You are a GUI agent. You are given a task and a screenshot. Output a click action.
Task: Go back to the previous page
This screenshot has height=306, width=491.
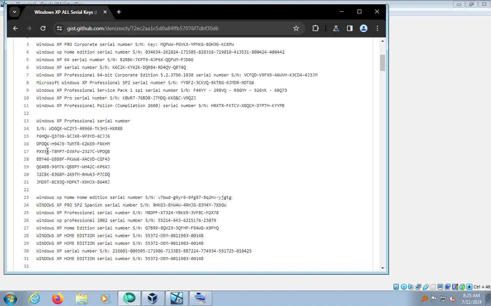pos(15,28)
